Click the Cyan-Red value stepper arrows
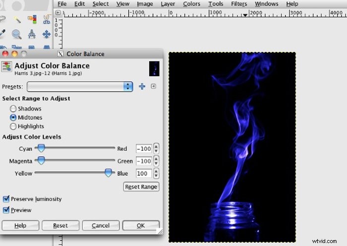 click(157, 148)
